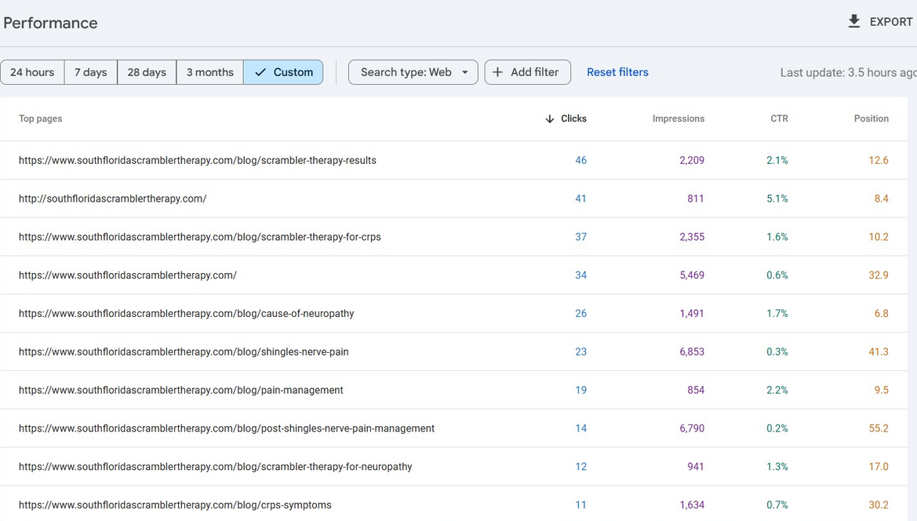Sort table by CTR column header

pyautogui.click(x=779, y=118)
